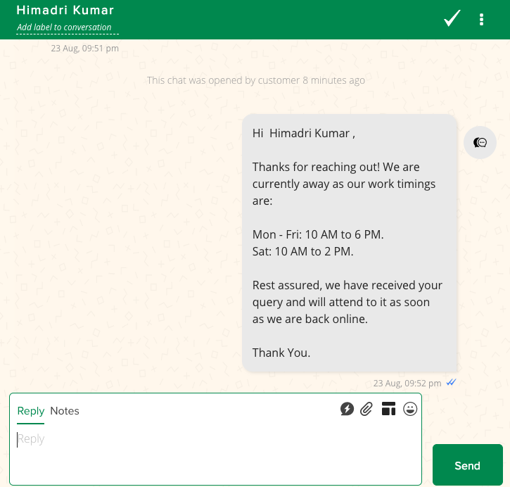The width and height of the screenshot is (510, 487).
Task: Click the '23 Aug, 09:51 pm' timestamp
Action: click(x=84, y=49)
